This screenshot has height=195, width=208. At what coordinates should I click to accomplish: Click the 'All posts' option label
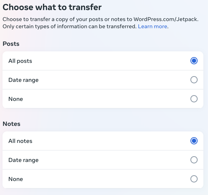tap(20, 61)
